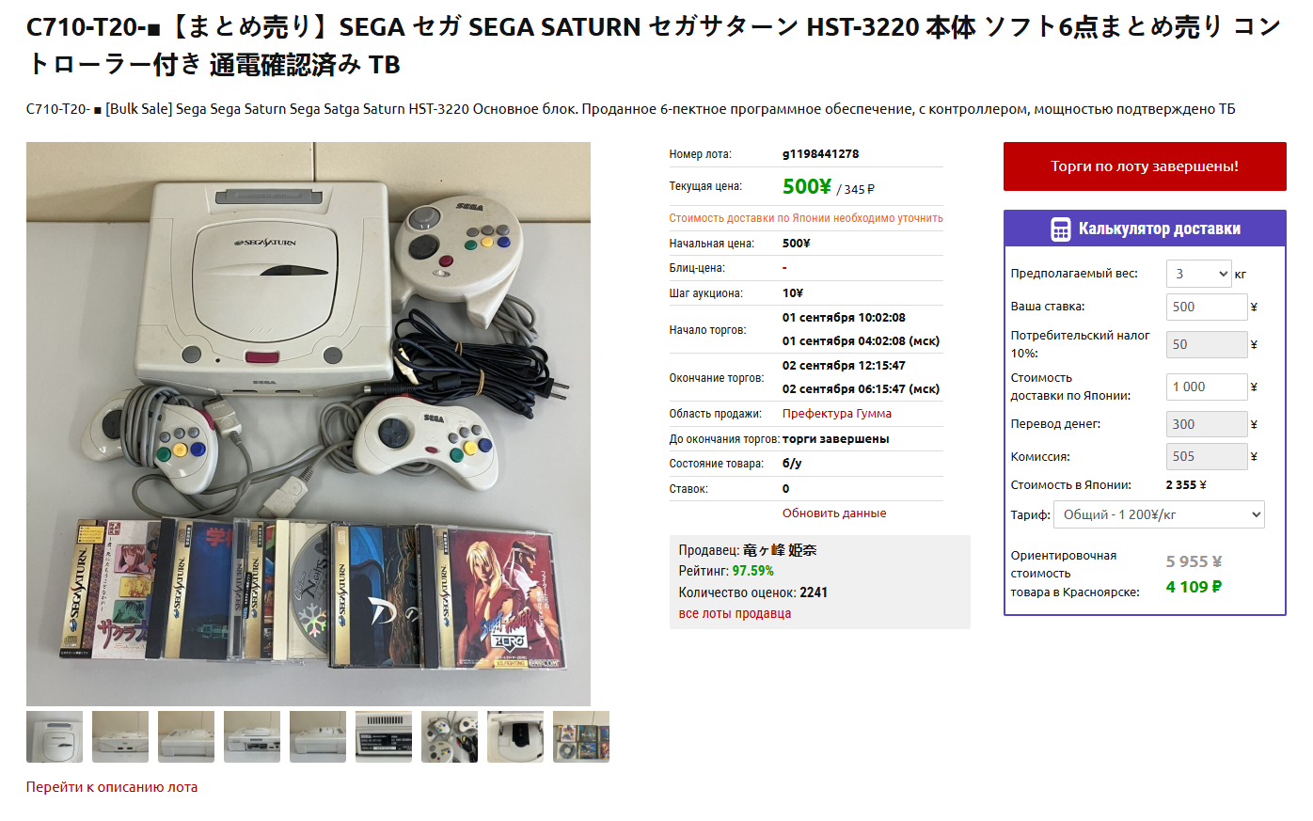Viewport: 1313px width, 821px height.
Task: Click the Japan delivery cost input field
Action: 1207,387
